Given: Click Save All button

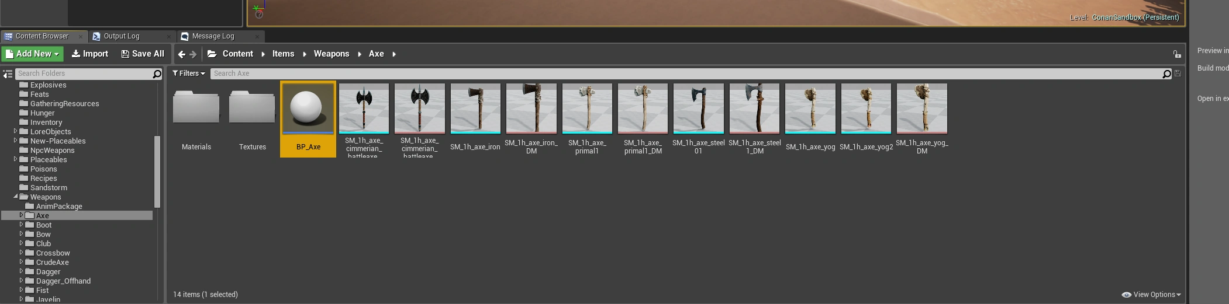Looking at the screenshot, I should click(143, 54).
